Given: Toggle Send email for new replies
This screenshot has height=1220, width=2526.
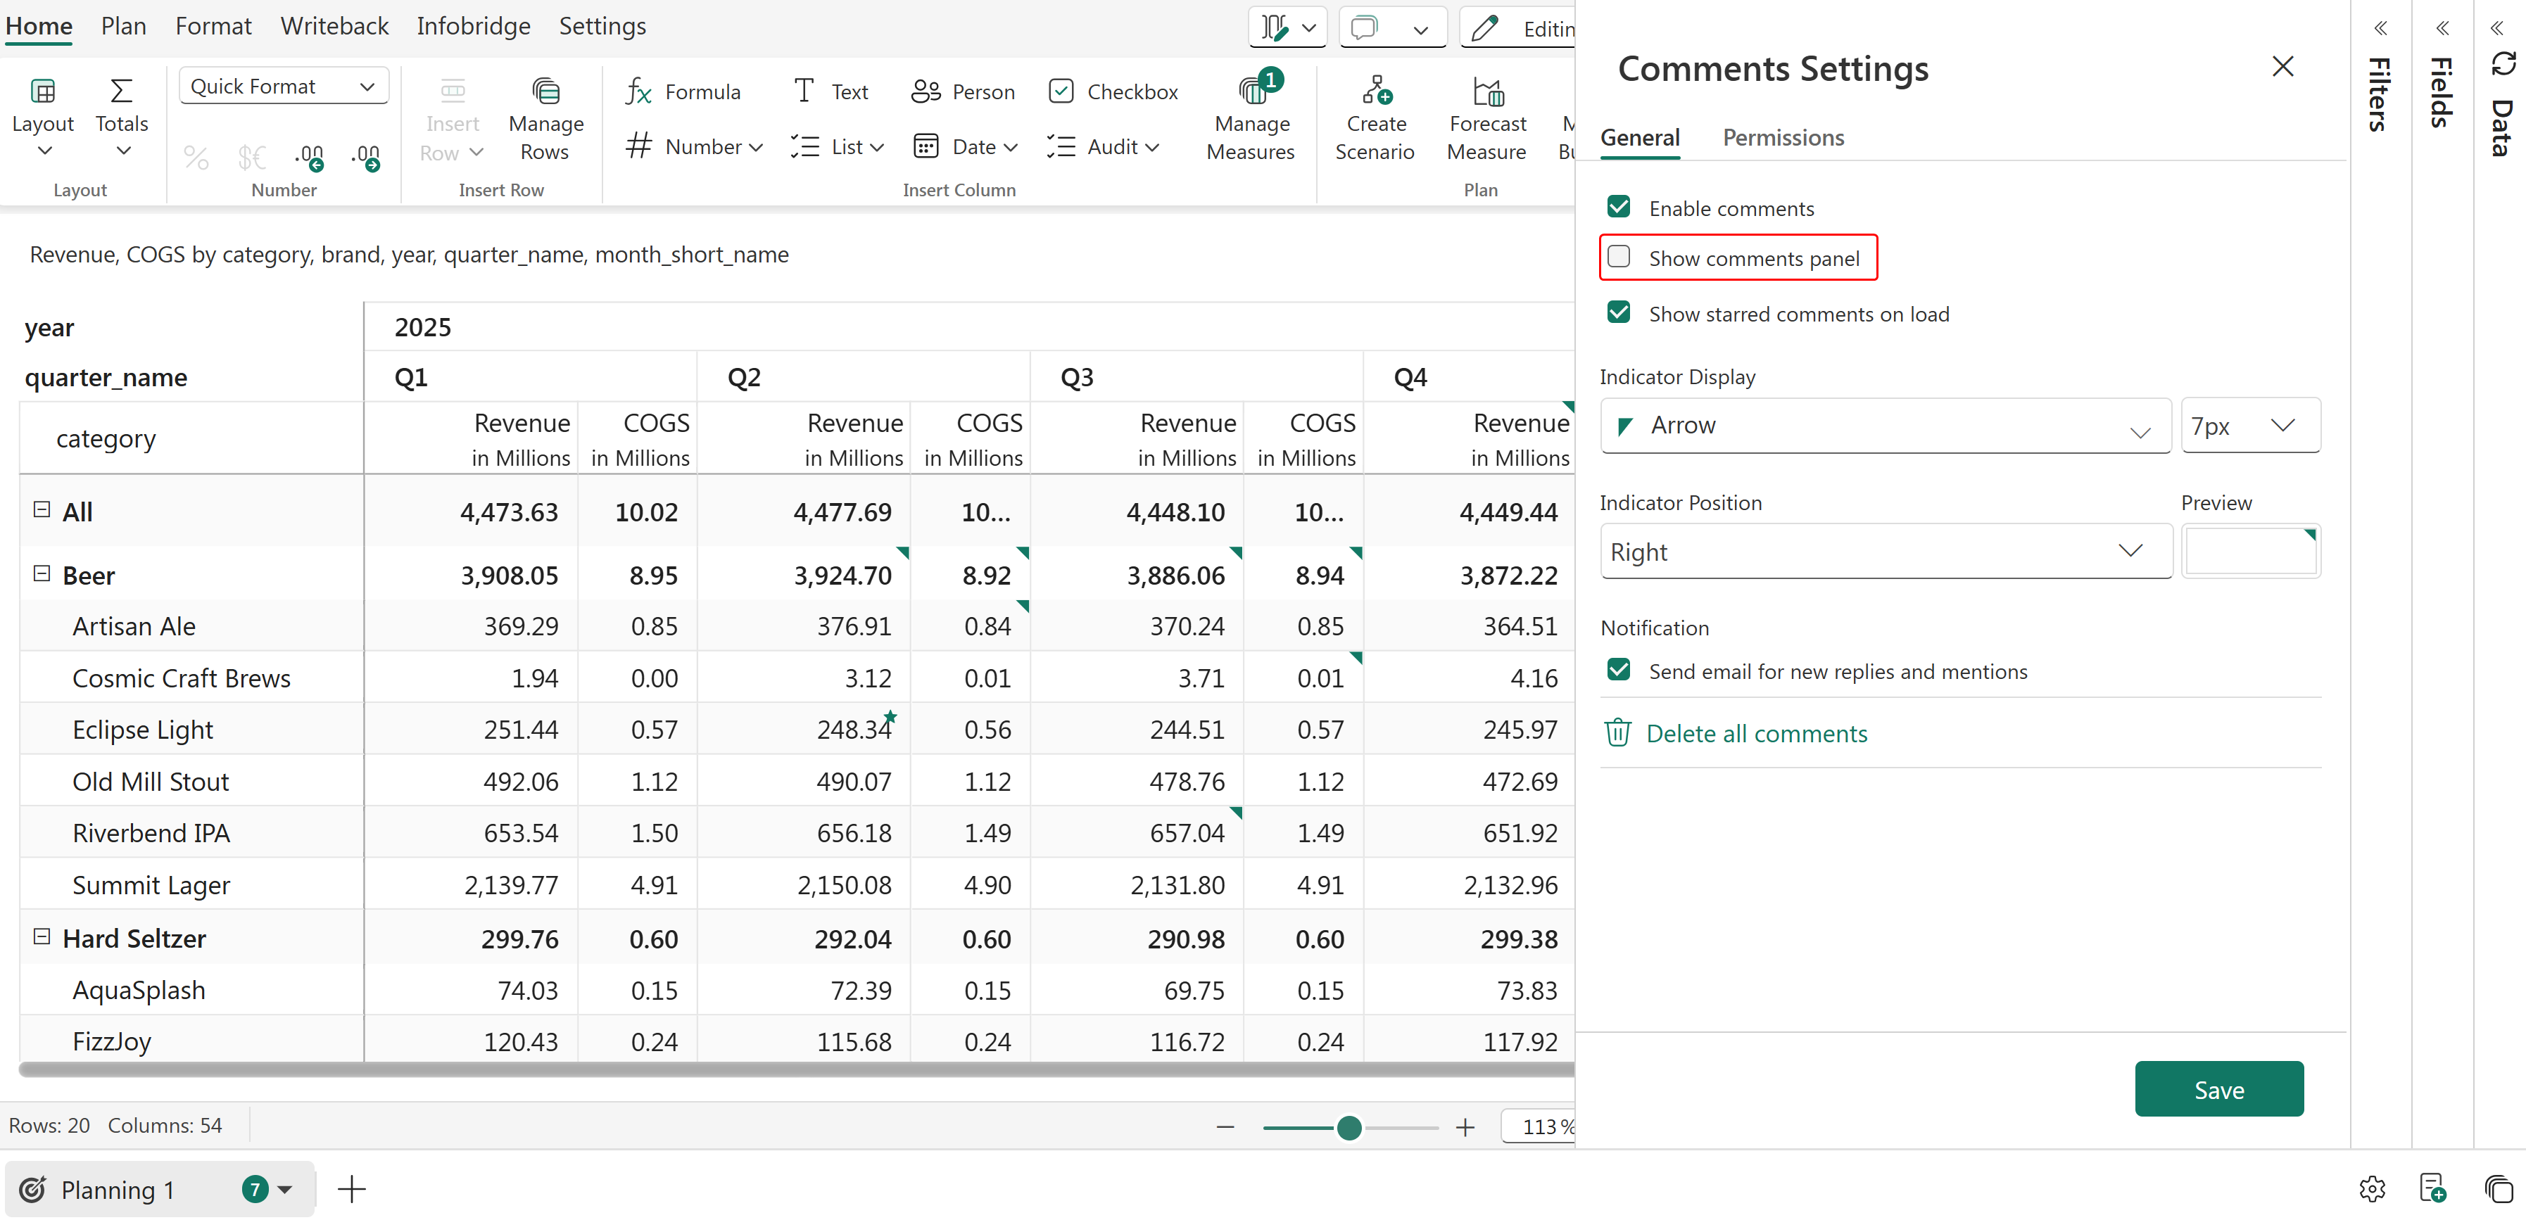Looking at the screenshot, I should tap(1619, 671).
